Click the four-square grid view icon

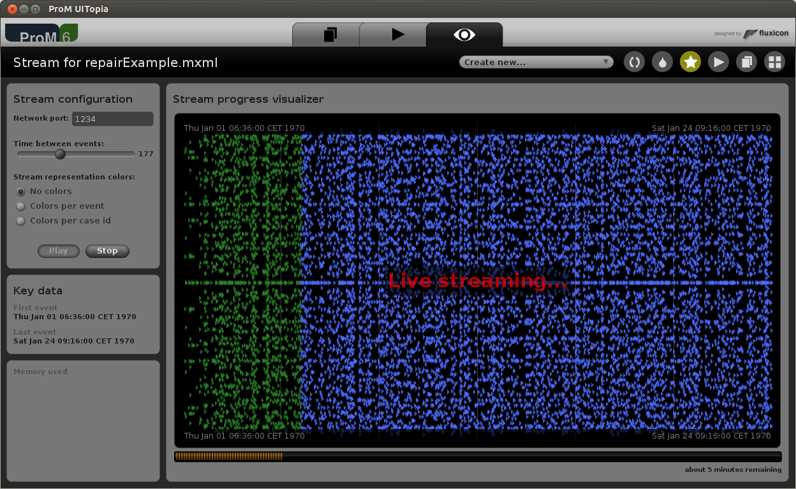tap(774, 62)
